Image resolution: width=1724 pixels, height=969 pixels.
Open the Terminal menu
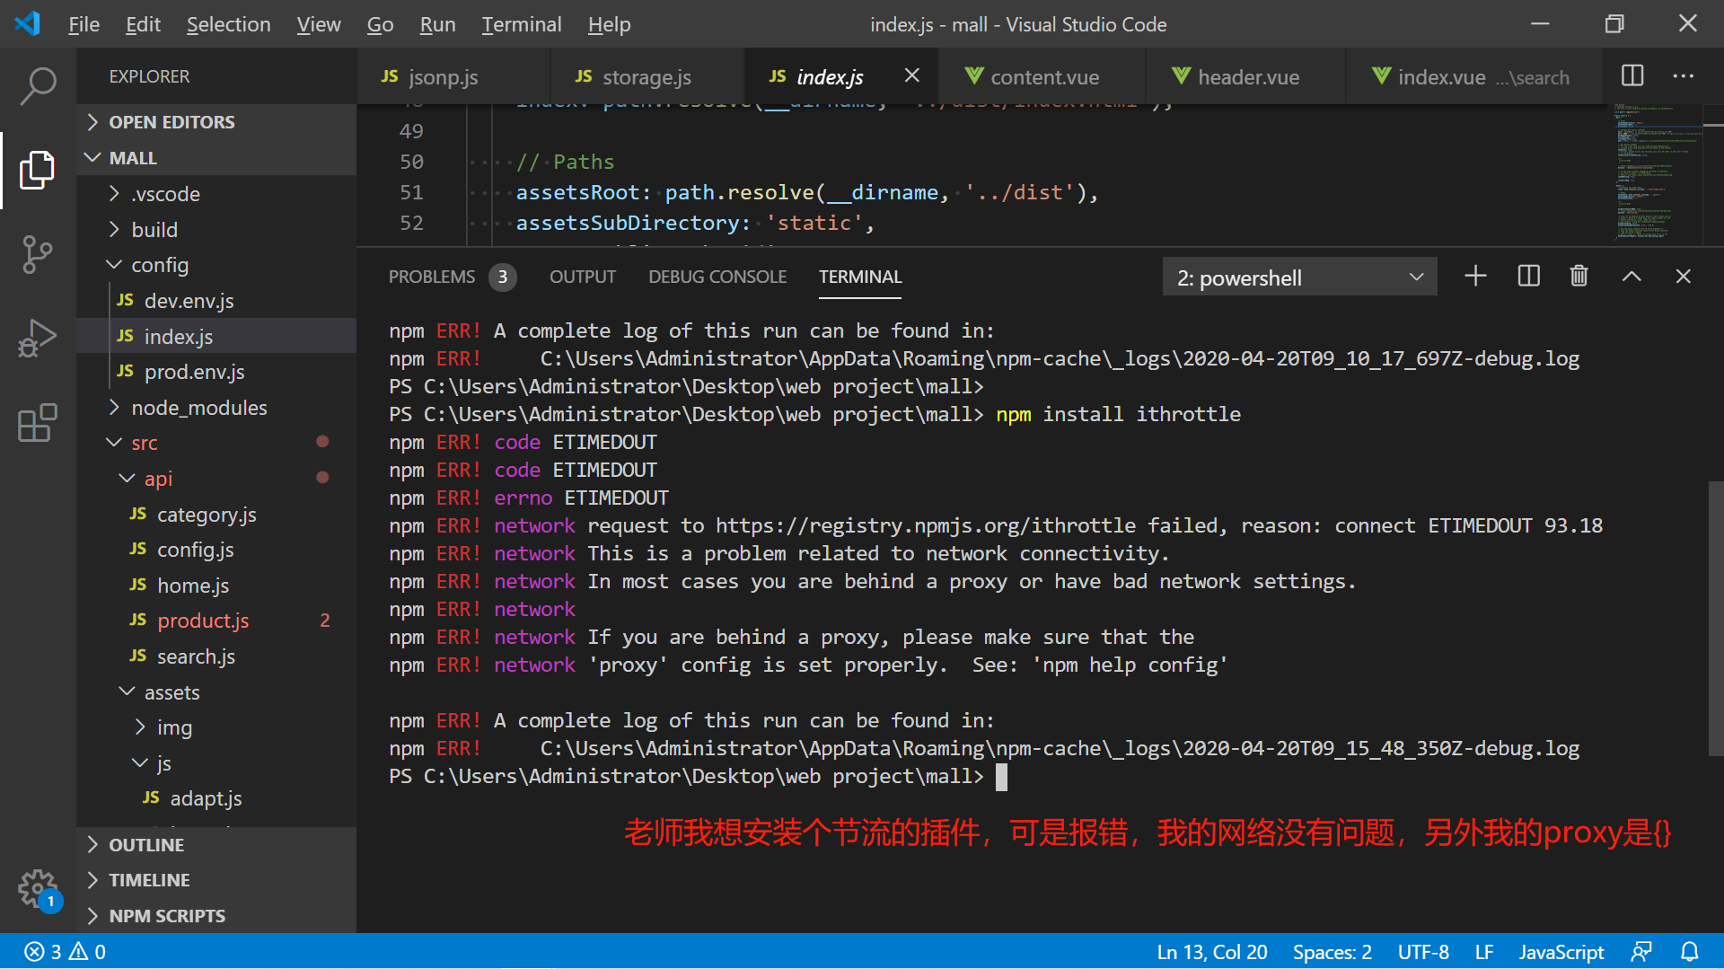tap(521, 24)
